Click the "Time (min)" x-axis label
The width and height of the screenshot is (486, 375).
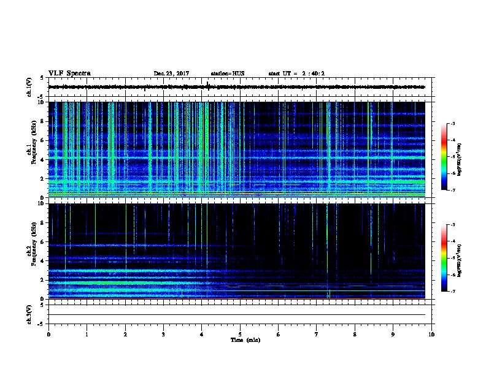[245, 340]
